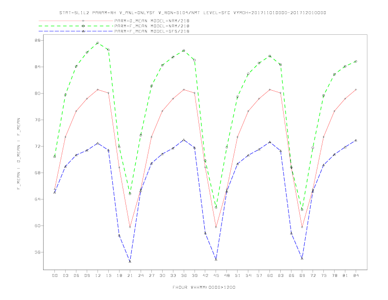Click the x-axis tick label 27
Screen dimensions: 388x300
point(151,275)
